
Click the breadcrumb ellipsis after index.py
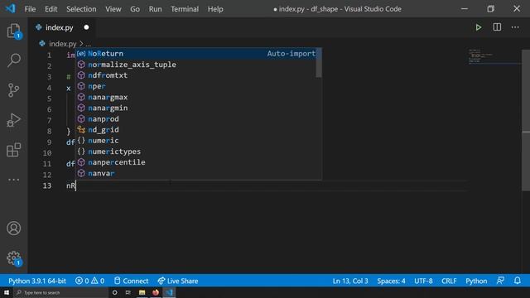tap(89, 44)
